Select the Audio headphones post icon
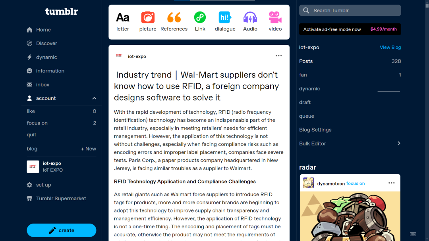This screenshot has height=241, width=429. 250,18
